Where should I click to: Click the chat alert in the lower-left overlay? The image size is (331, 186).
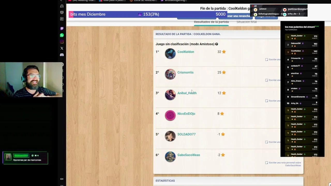[25, 158]
